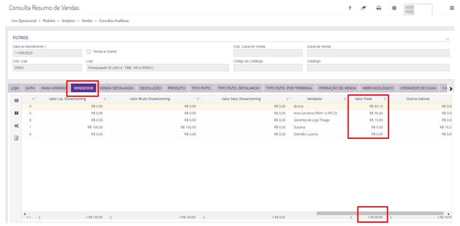Go to Módulos breadcrumb
Screen dimensions: 460x226
[x=49, y=21]
